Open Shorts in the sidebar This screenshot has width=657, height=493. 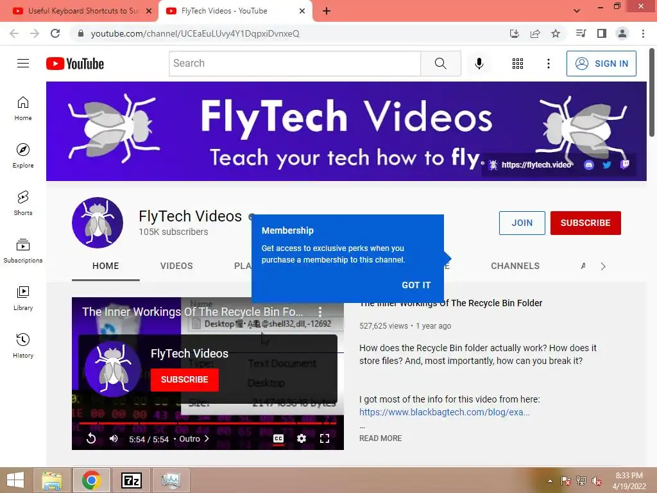tap(23, 203)
